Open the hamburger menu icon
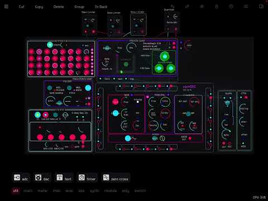Screen dimensions: 268x201 (x=246, y=7)
